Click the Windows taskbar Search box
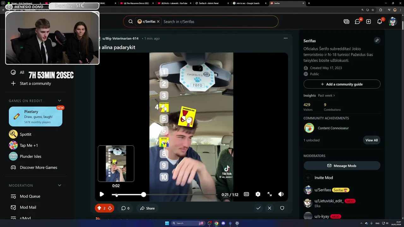This screenshot has width=404, height=227. [188, 223]
